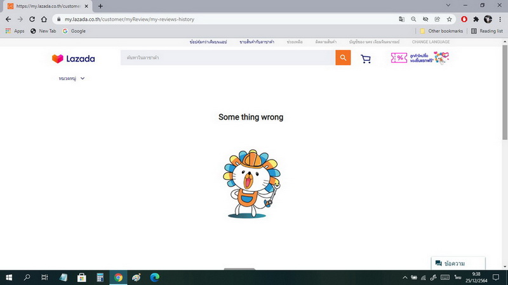Open a new browser tab
This screenshot has width=508, height=285.
(x=100, y=6)
